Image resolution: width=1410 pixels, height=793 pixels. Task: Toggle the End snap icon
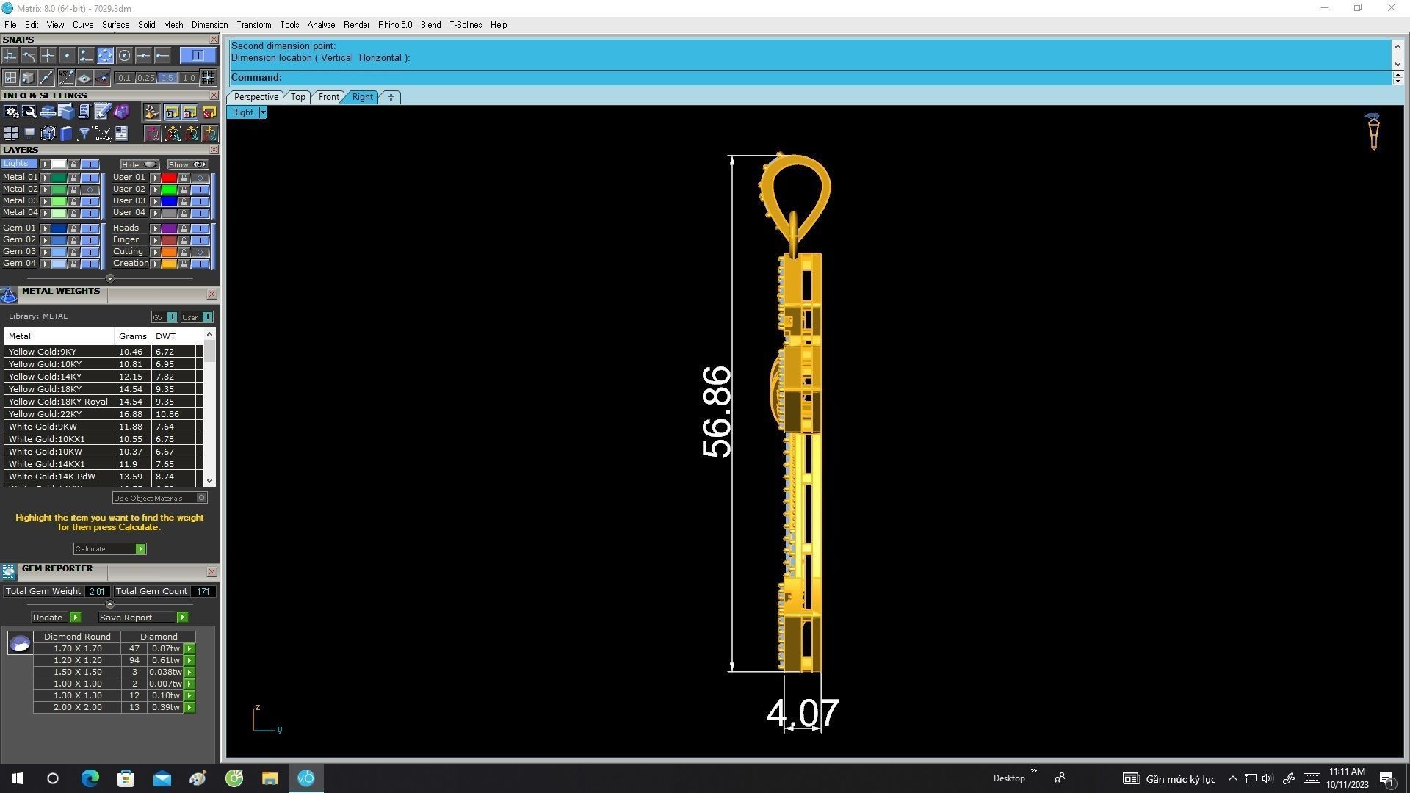pos(162,55)
